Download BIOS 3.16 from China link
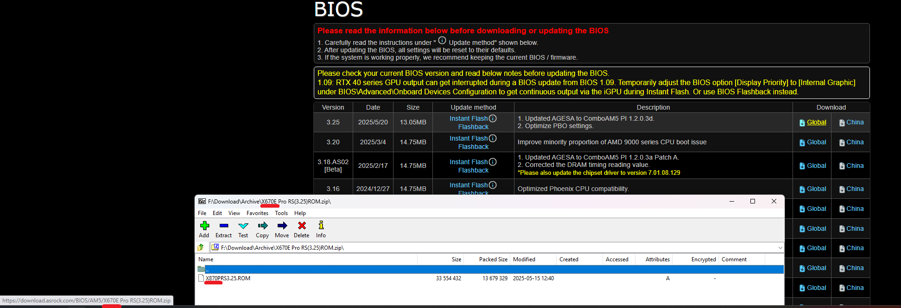The image size is (901, 308). pyautogui.click(x=855, y=189)
